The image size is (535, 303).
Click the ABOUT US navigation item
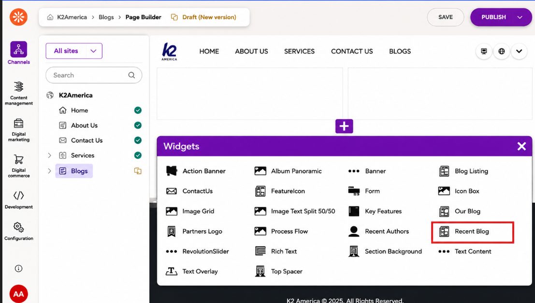pos(251,52)
